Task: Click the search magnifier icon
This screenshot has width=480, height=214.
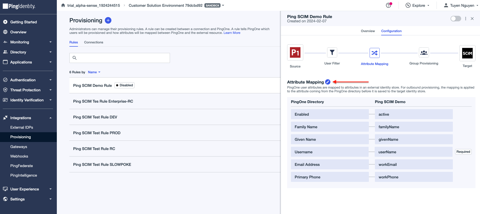Action: pyautogui.click(x=75, y=58)
